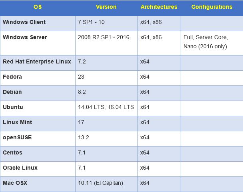This screenshot has width=243, height=192.
Task: Click the Oracle Linux cell
Action: coord(20,168)
